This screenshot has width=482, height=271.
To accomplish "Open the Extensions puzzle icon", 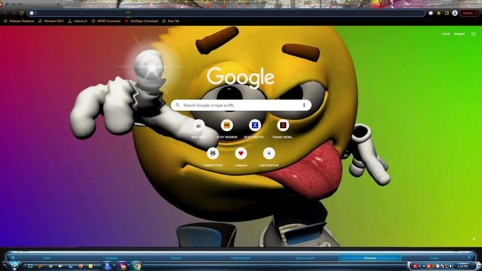I will click(x=439, y=13).
